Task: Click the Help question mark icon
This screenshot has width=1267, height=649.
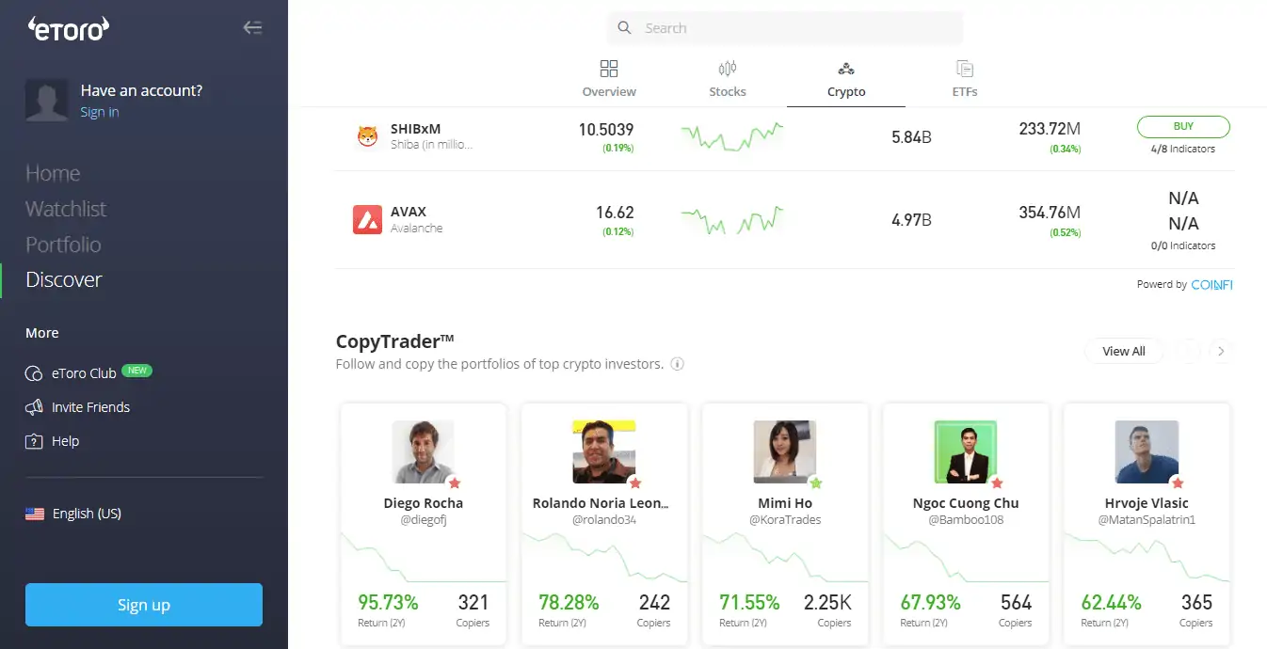Action: (x=34, y=441)
